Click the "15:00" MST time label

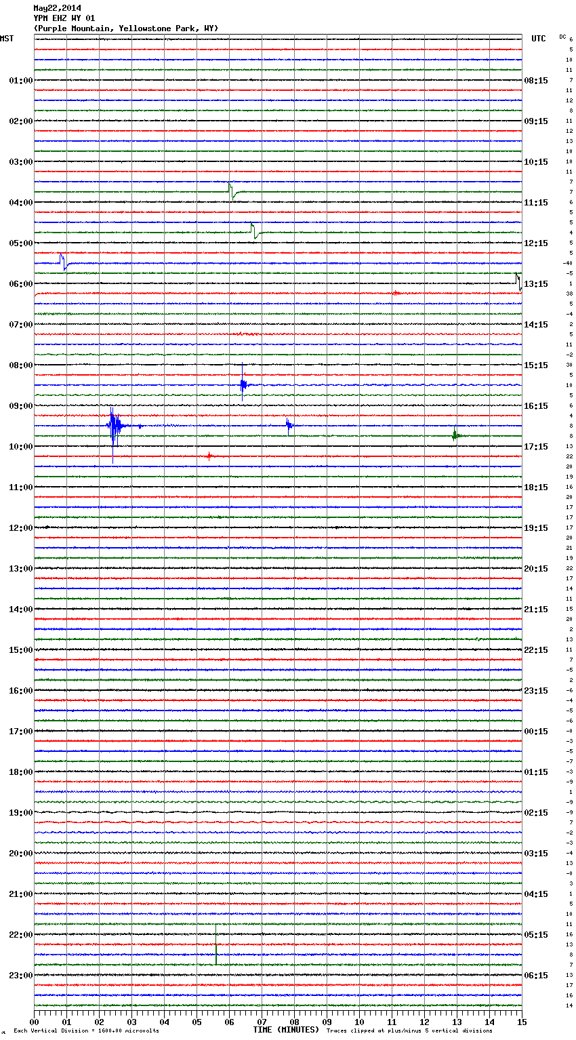pos(21,650)
